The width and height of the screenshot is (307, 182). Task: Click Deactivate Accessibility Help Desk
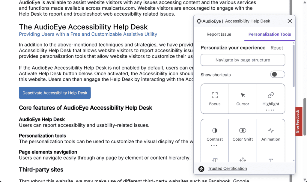(55, 93)
